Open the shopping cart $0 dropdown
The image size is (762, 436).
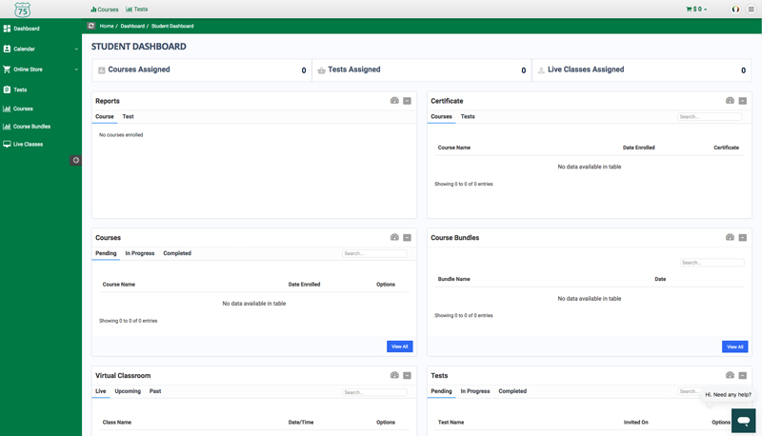pos(696,10)
